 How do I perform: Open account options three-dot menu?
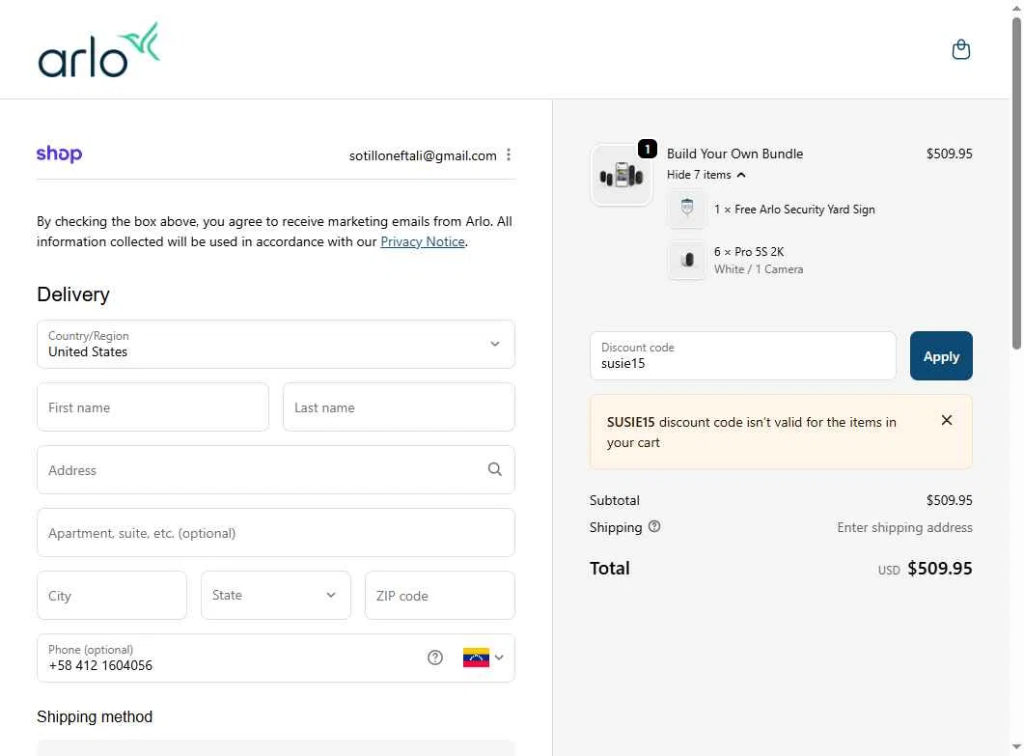(x=509, y=155)
